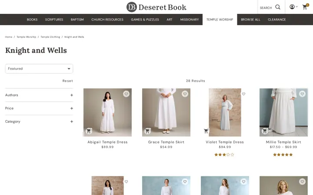313x195 pixels.
Task: Click heart icon on second-row third product
Action: coord(243,182)
